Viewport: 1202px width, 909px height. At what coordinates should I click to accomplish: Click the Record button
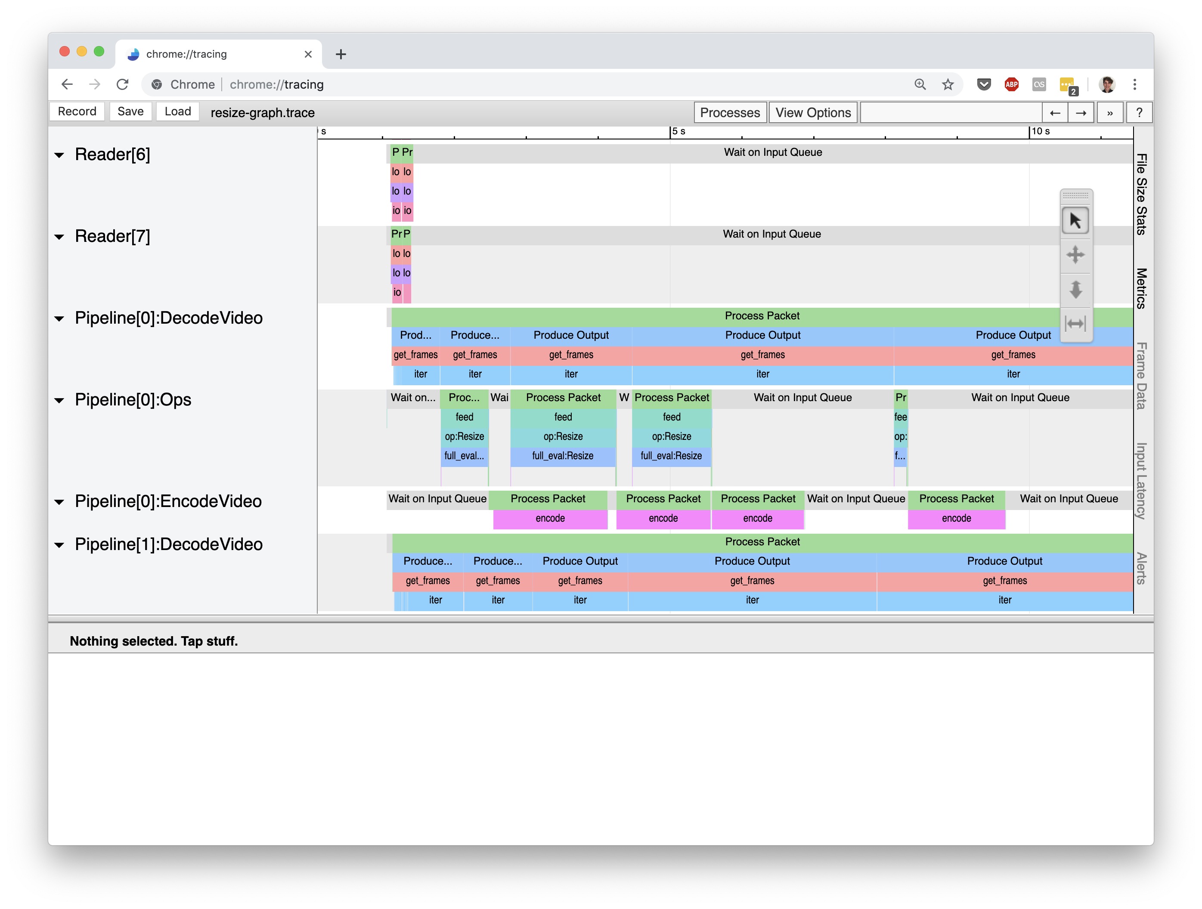tap(77, 111)
